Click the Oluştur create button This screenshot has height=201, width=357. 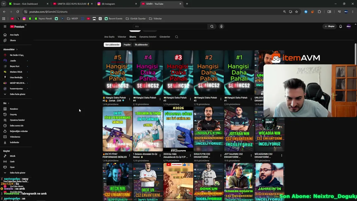tap(330, 27)
